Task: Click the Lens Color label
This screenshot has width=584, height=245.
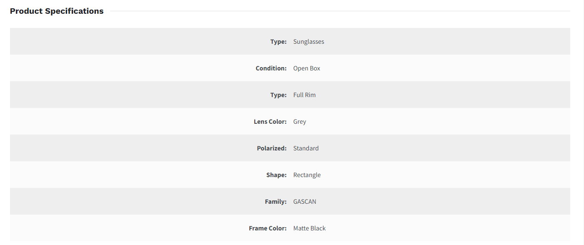Action: tap(270, 122)
